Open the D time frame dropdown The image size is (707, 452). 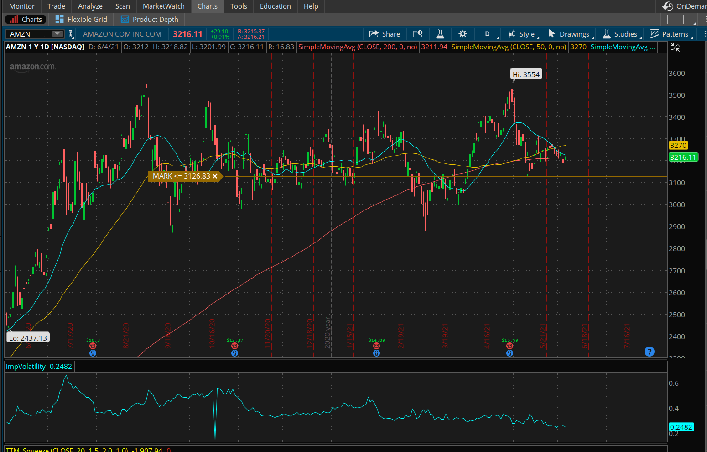488,34
